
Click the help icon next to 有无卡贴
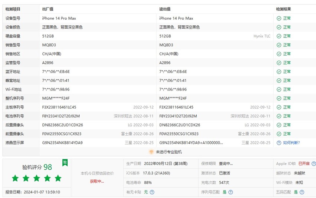[152, 192]
